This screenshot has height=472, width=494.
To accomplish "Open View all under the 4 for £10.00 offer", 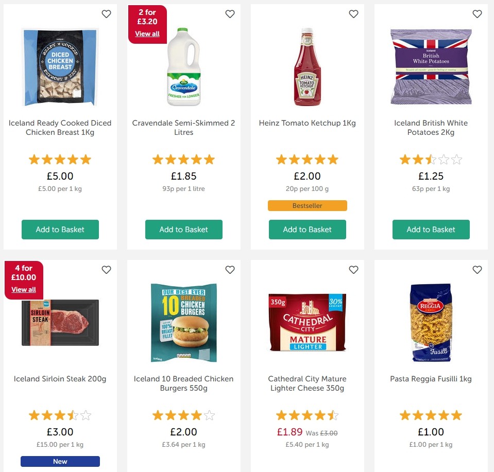I will coord(24,289).
